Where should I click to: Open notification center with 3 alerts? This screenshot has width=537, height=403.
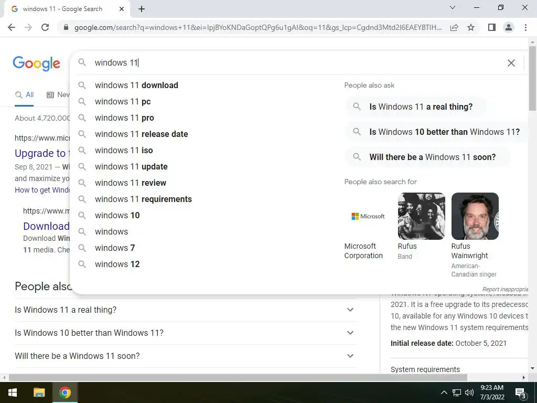pyautogui.click(x=521, y=393)
